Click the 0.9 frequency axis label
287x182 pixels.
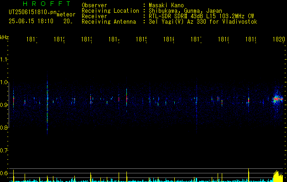coord(4,105)
